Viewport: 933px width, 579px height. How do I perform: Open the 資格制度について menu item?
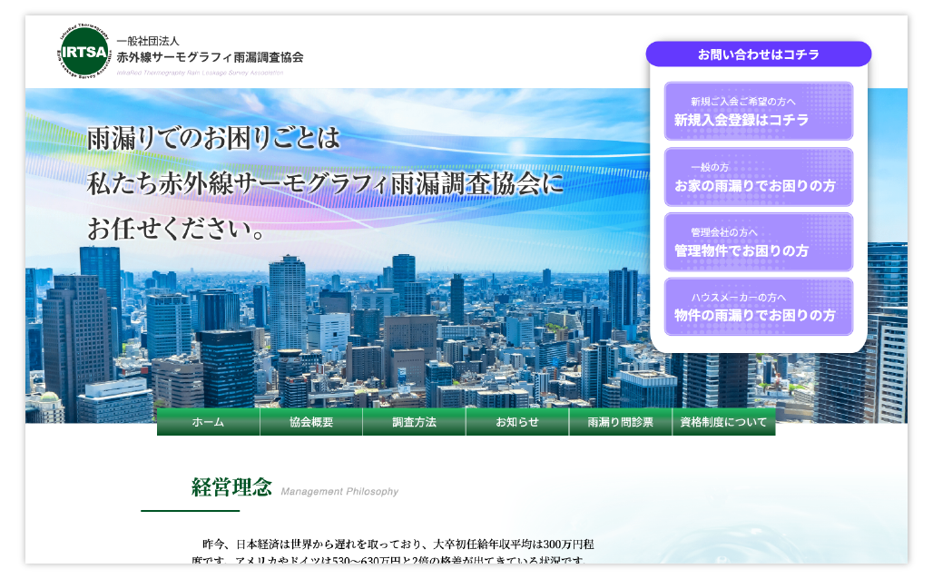pos(723,422)
